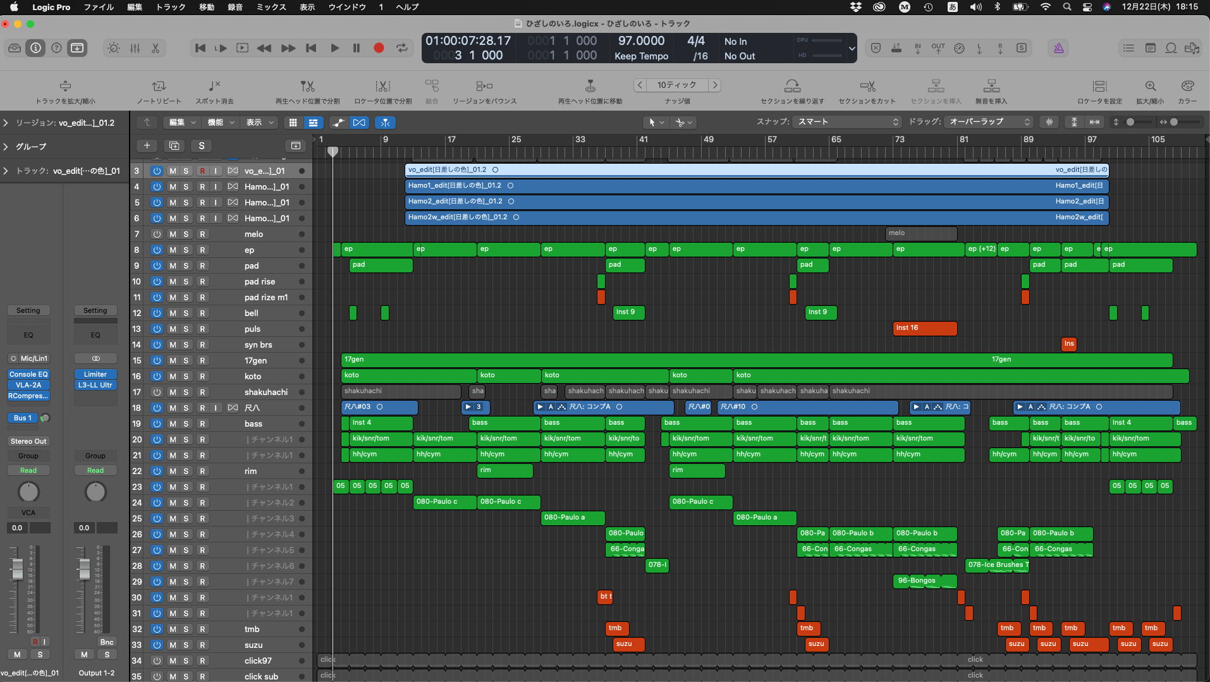Open the Mixer from the control bar
This screenshot has height=682, width=1210.
pos(135,48)
